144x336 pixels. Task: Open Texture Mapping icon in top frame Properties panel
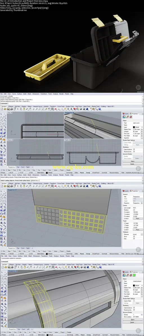[x=131, y=117]
